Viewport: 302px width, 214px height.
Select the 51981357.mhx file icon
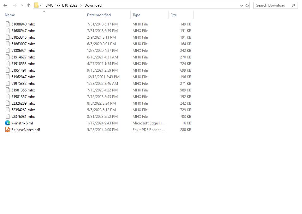[x=8, y=97]
